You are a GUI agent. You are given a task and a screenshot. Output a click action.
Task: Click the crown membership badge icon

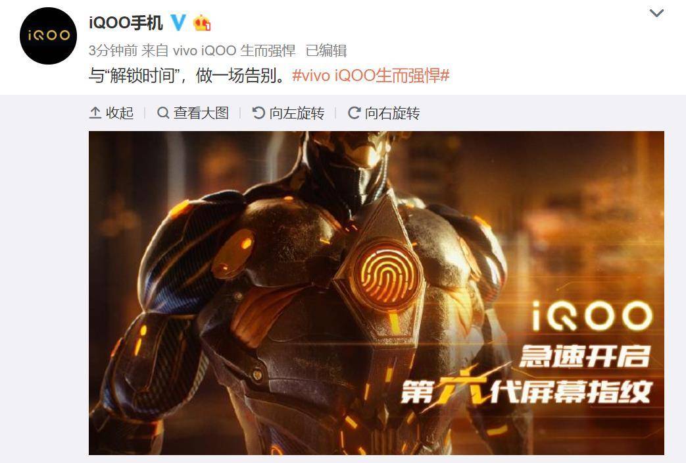click(202, 23)
